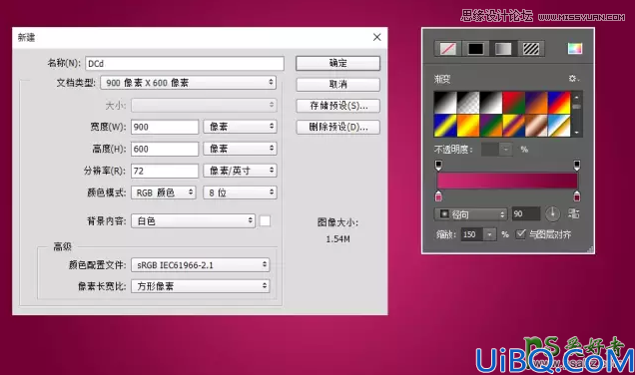635x375 pixels.
Task: Open the 文档类型 dropdown
Action: tap(189, 83)
